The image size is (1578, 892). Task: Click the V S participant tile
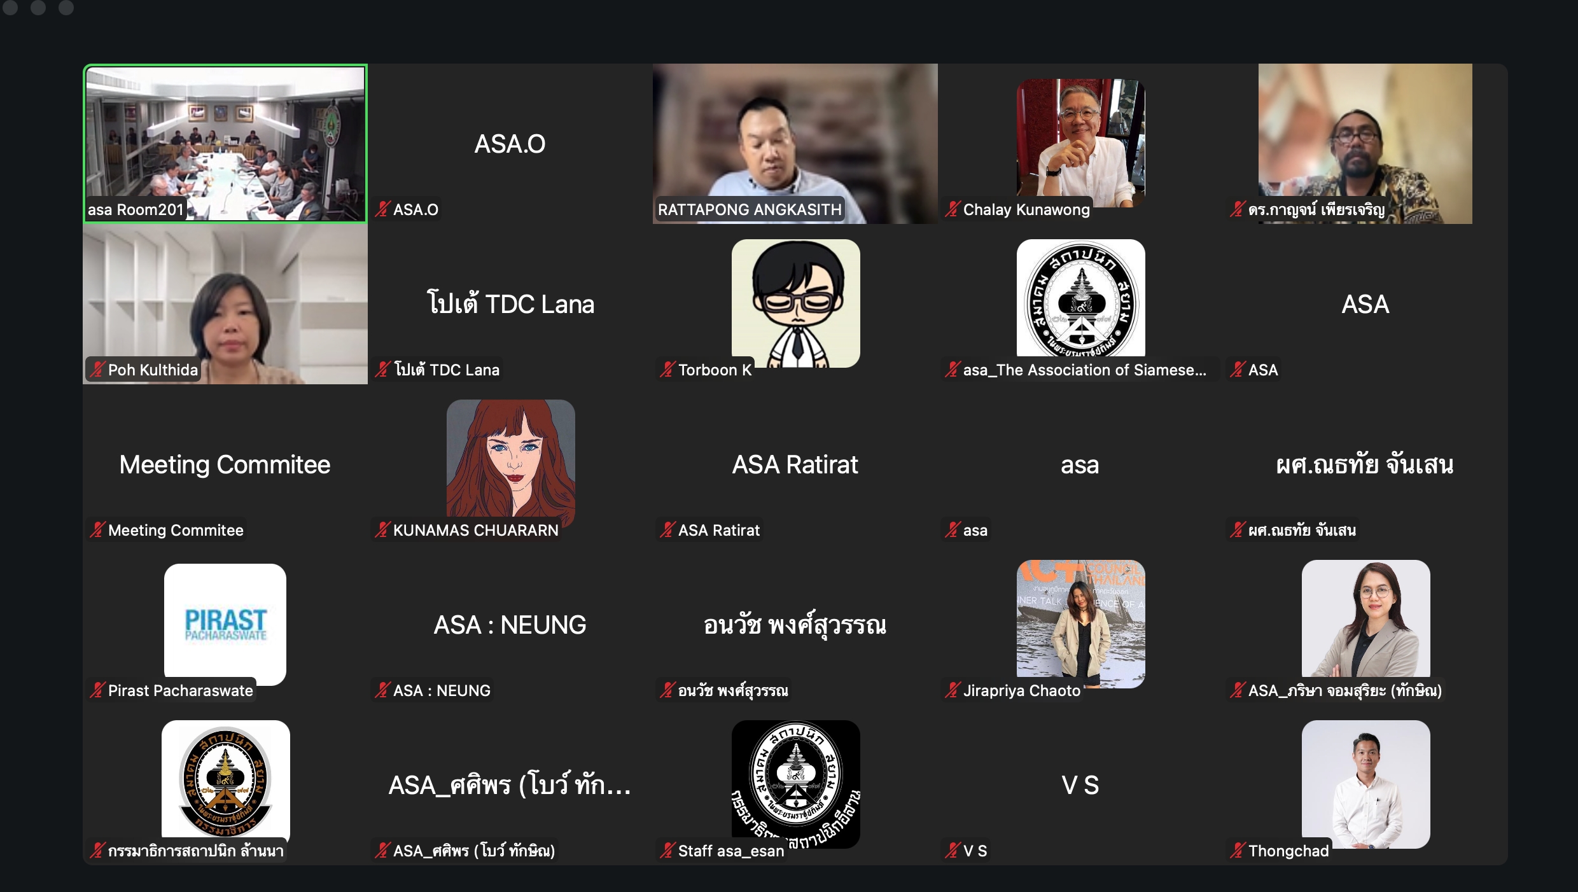[x=1080, y=785]
